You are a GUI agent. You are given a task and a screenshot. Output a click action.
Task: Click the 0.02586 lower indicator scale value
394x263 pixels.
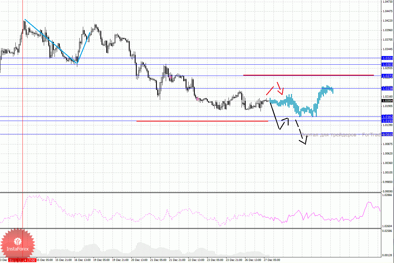387,231
